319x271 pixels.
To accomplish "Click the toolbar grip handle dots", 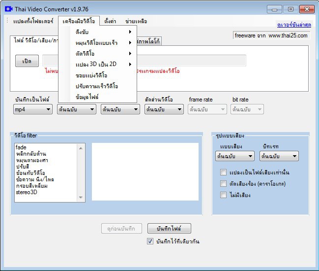I will click(7, 20).
